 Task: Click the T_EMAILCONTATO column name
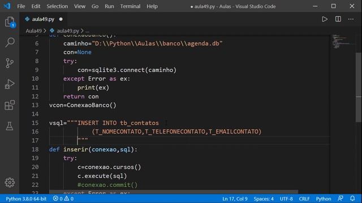233,131
